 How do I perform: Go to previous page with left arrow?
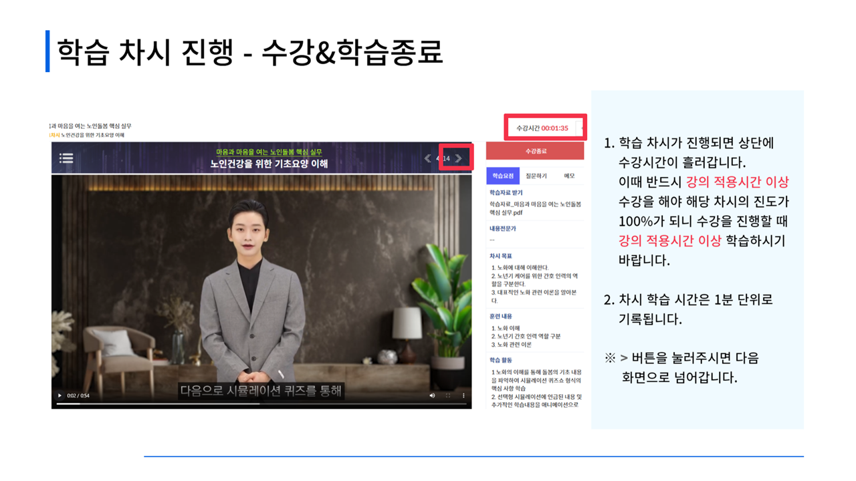point(428,158)
